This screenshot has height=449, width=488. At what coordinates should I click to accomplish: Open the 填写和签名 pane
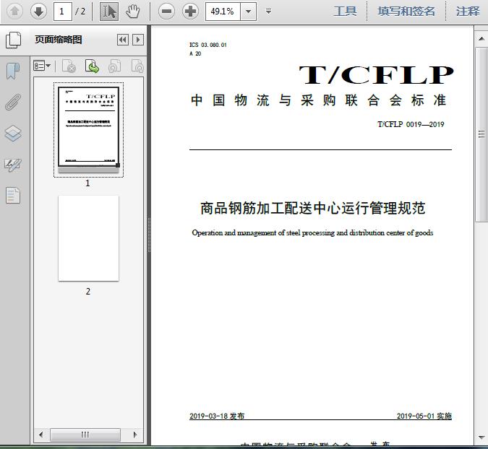pyautogui.click(x=406, y=12)
